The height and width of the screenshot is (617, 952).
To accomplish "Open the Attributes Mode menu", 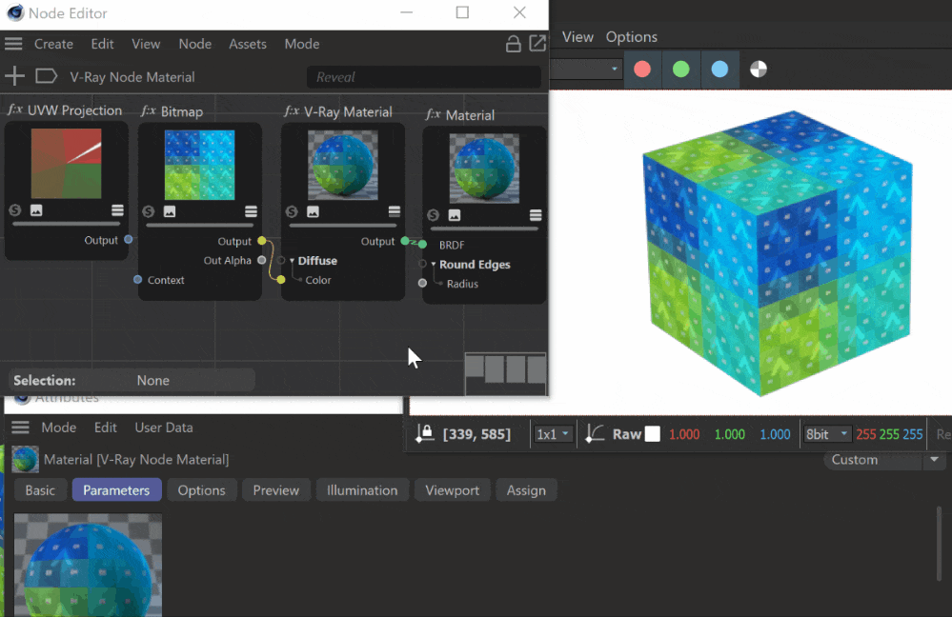I will point(59,428).
